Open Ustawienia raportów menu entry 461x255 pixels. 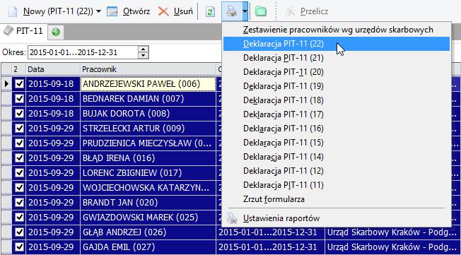click(337, 218)
